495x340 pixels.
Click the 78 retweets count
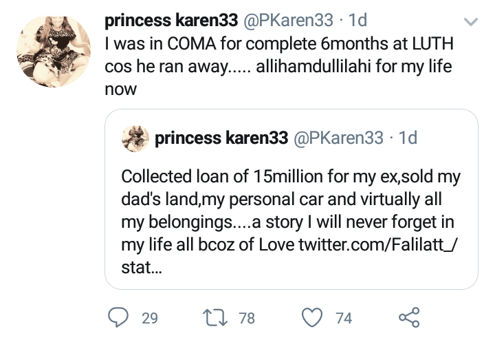point(246,318)
